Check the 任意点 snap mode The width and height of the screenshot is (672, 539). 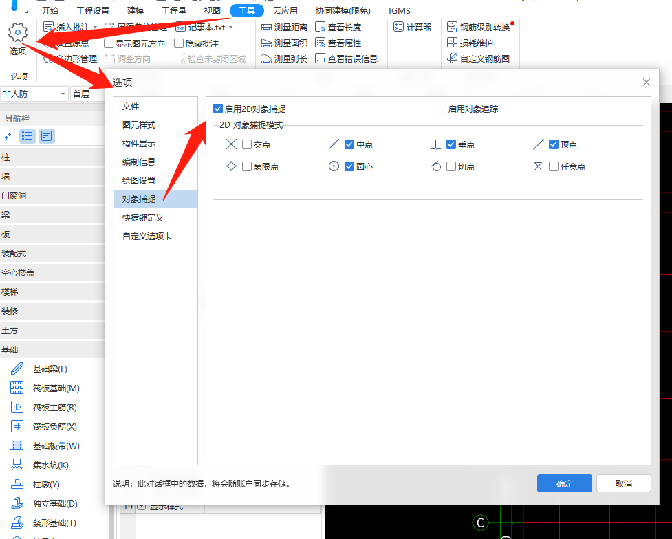(553, 166)
